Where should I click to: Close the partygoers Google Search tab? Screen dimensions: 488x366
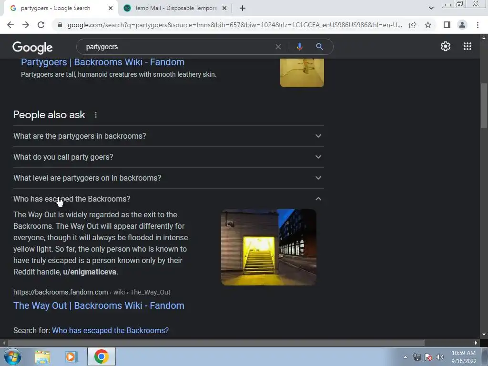(111, 8)
